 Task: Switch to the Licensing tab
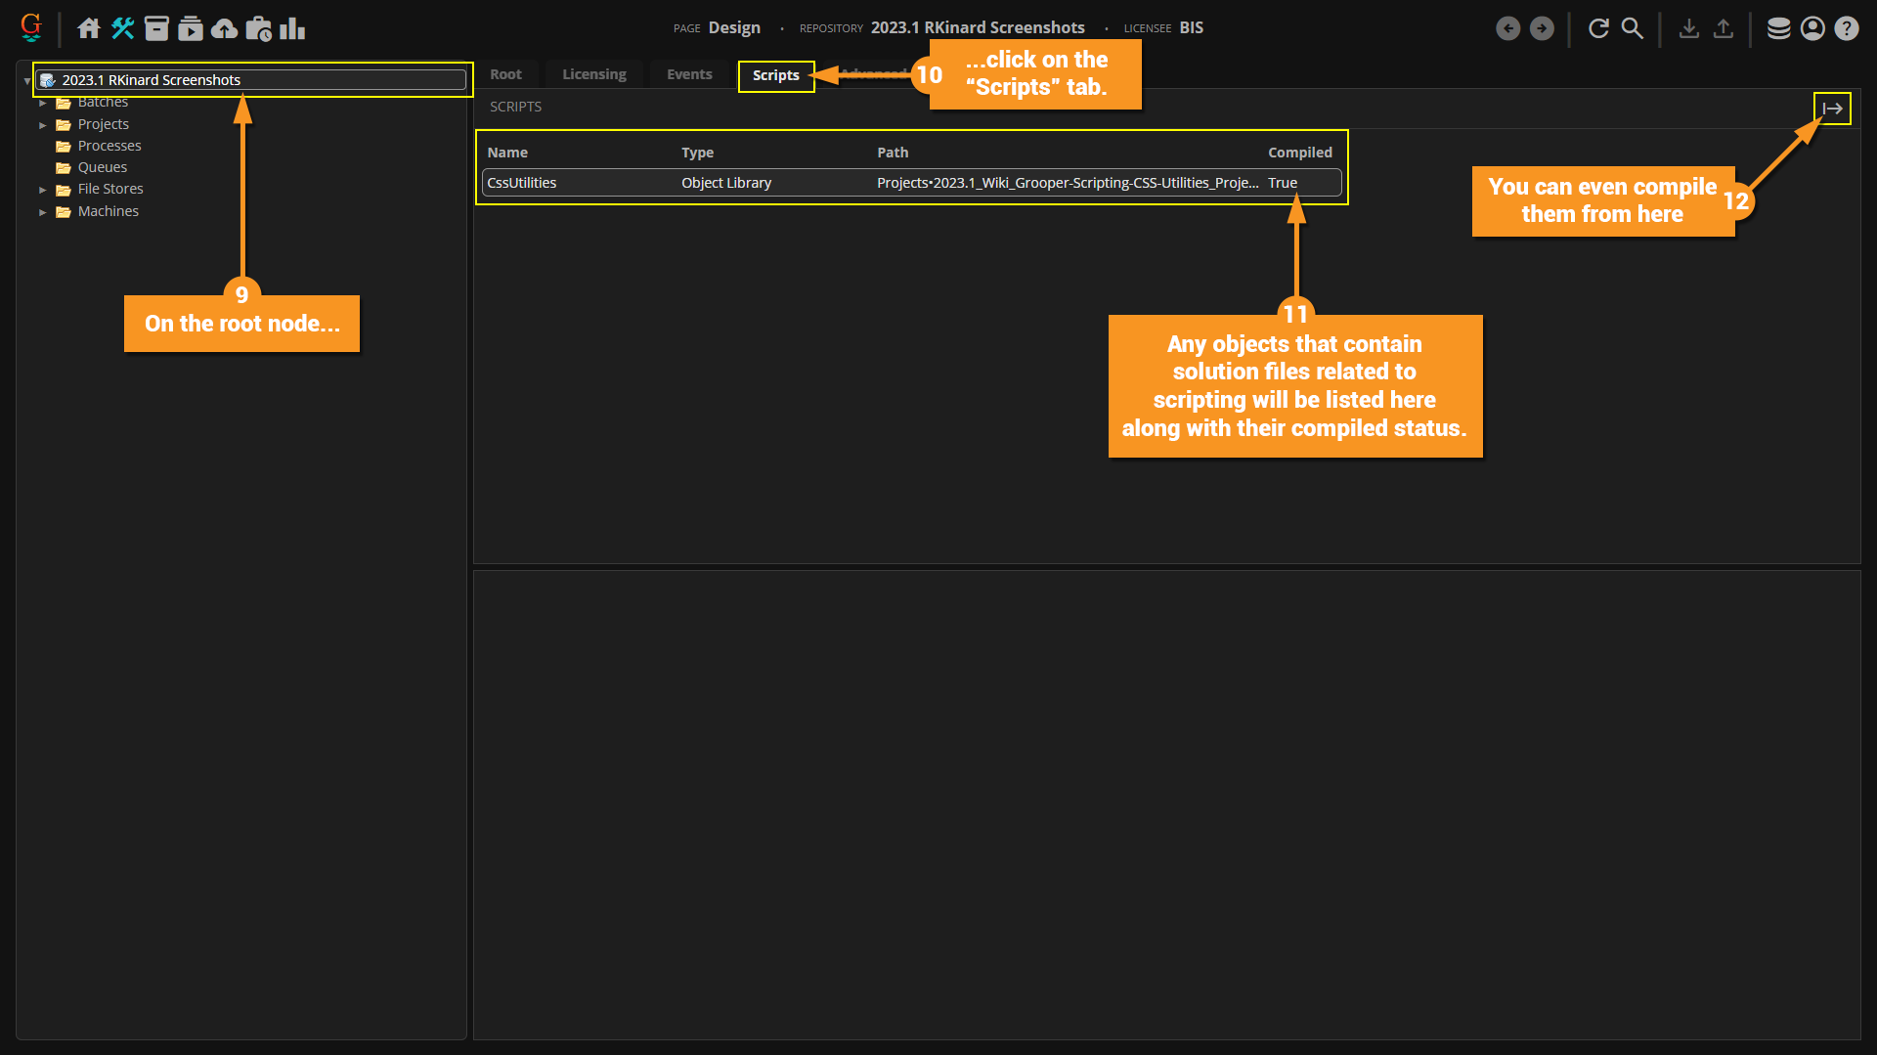(594, 74)
